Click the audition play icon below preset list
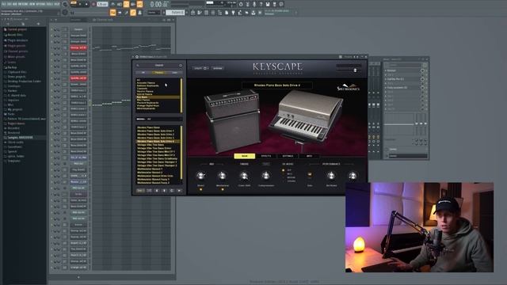 pos(179,191)
